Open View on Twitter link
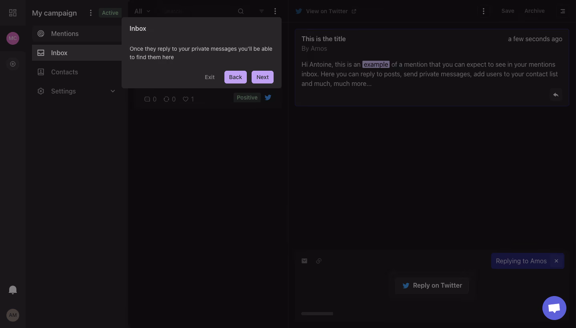 click(x=326, y=11)
